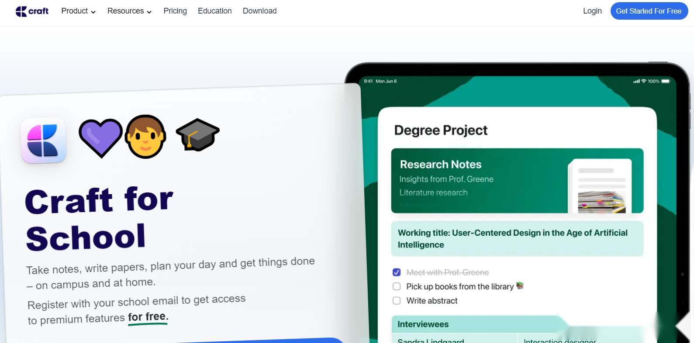Click Literature research text
694x343 pixels.
[x=433, y=192]
